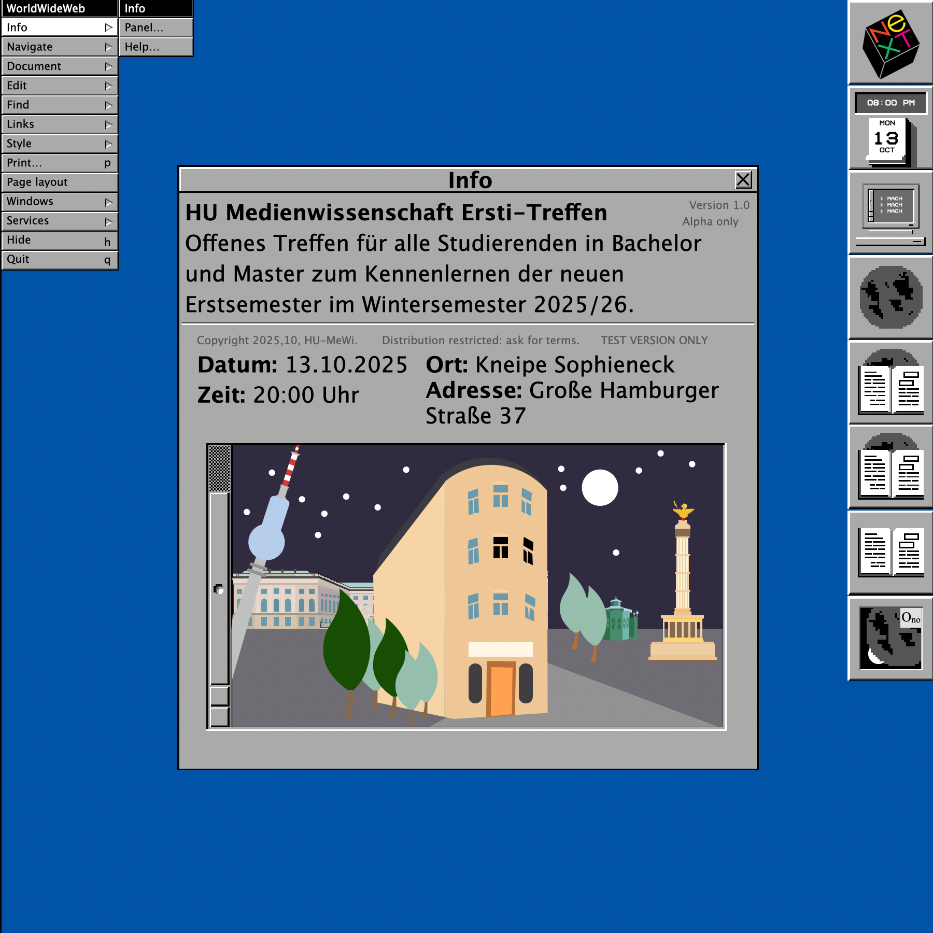Viewport: 933px width, 933px height.
Task: Open the Ono globe dock icon
Action: [x=890, y=638]
